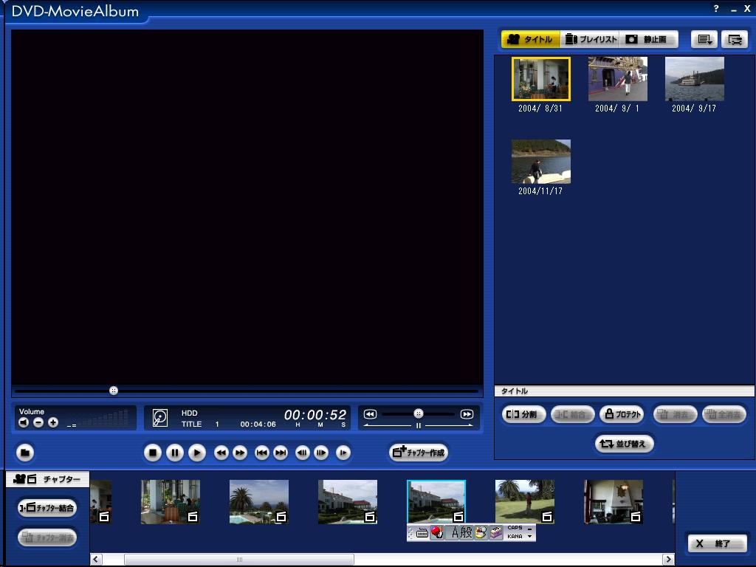Select the title thumbnail dated 2004/11/17
Image resolution: width=756 pixels, height=567 pixels.
point(541,162)
